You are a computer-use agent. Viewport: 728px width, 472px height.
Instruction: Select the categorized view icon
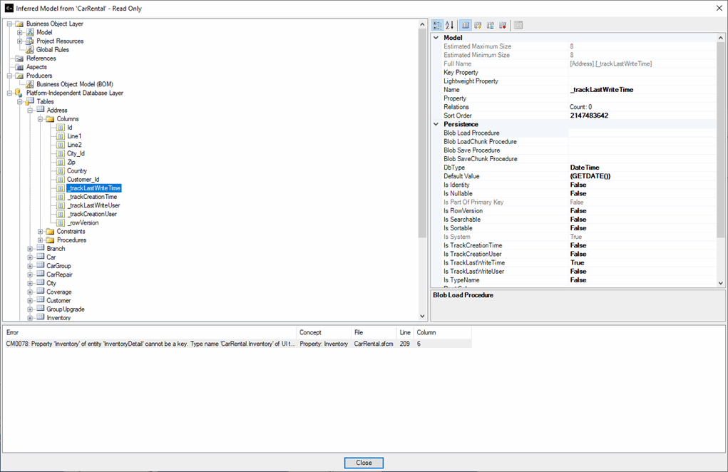pyautogui.click(x=437, y=24)
